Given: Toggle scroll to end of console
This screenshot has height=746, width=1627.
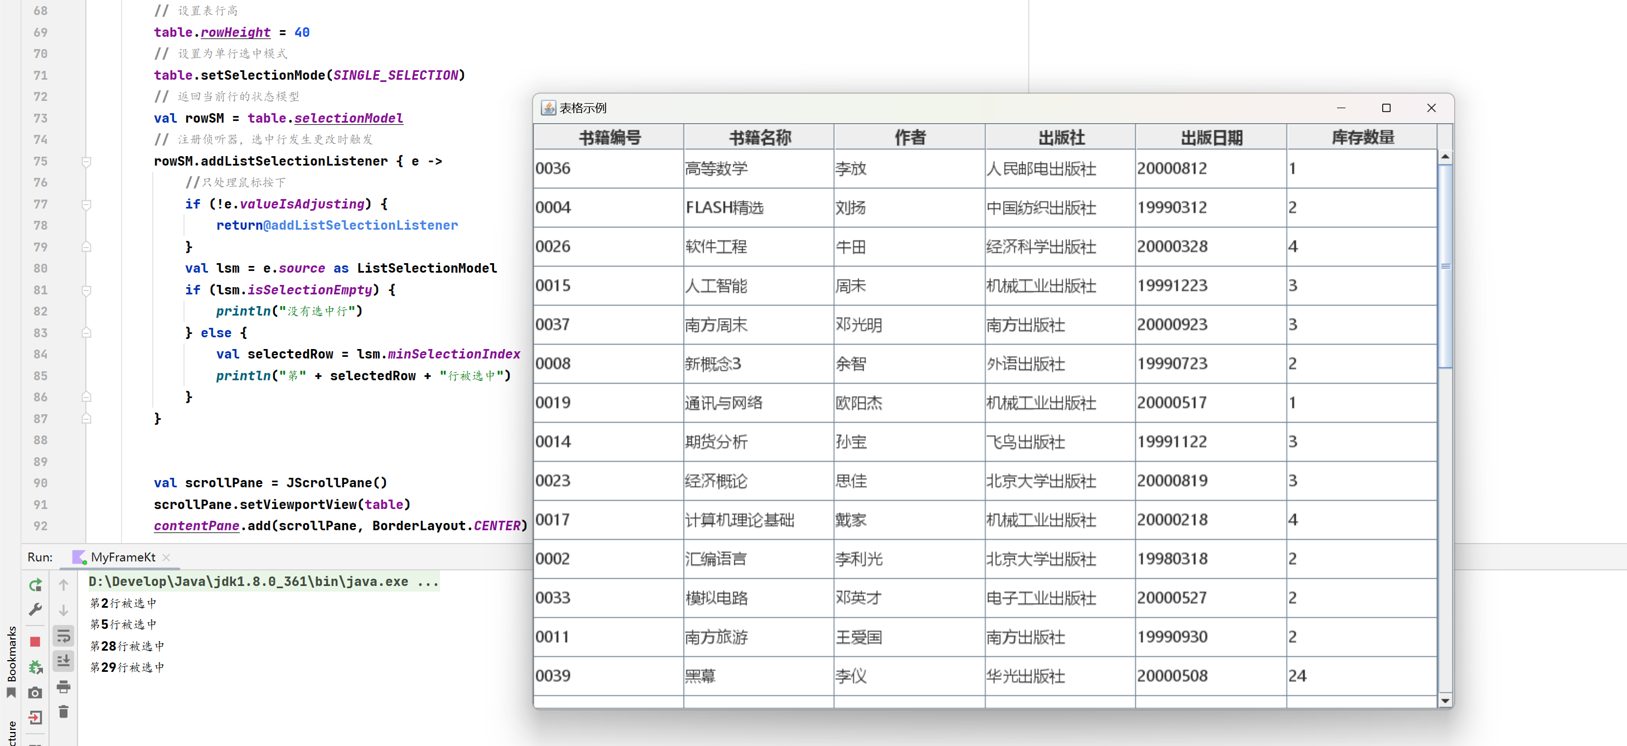Looking at the screenshot, I should pyautogui.click(x=63, y=661).
